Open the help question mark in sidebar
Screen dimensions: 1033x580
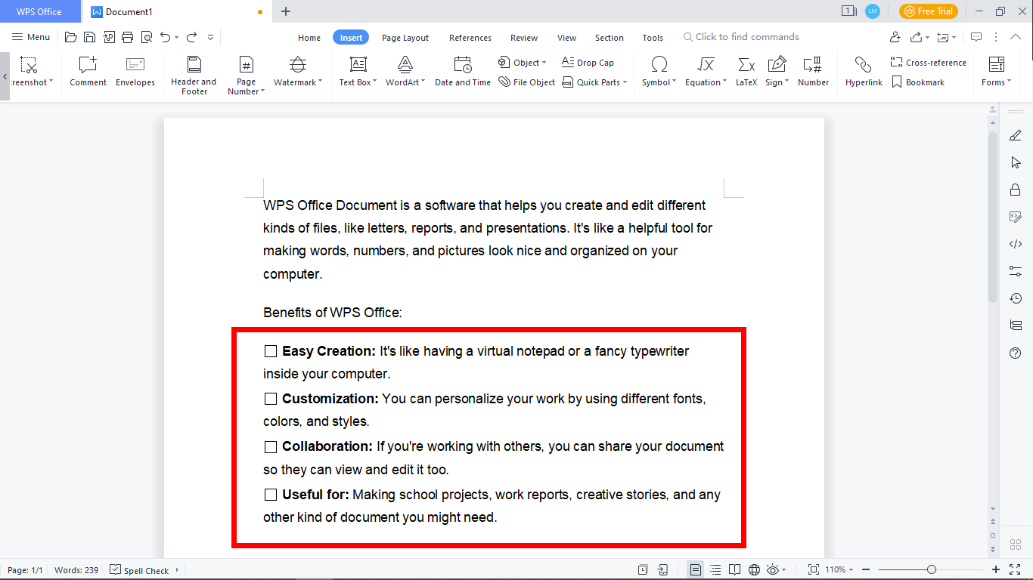(x=1016, y=353)
